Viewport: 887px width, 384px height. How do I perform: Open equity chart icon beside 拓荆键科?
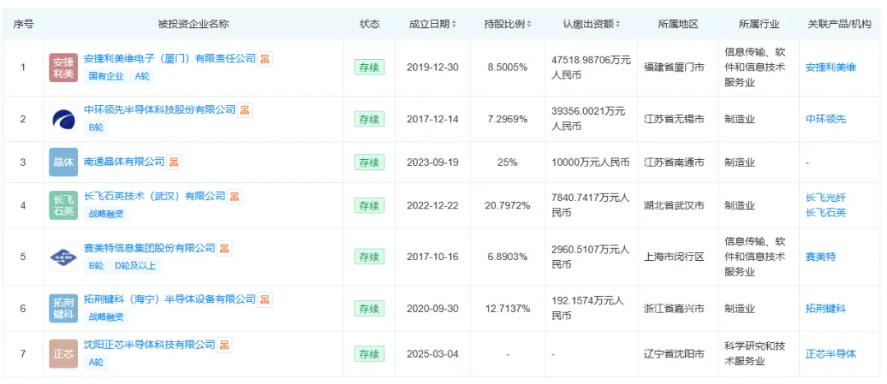[x=264, y=299]
